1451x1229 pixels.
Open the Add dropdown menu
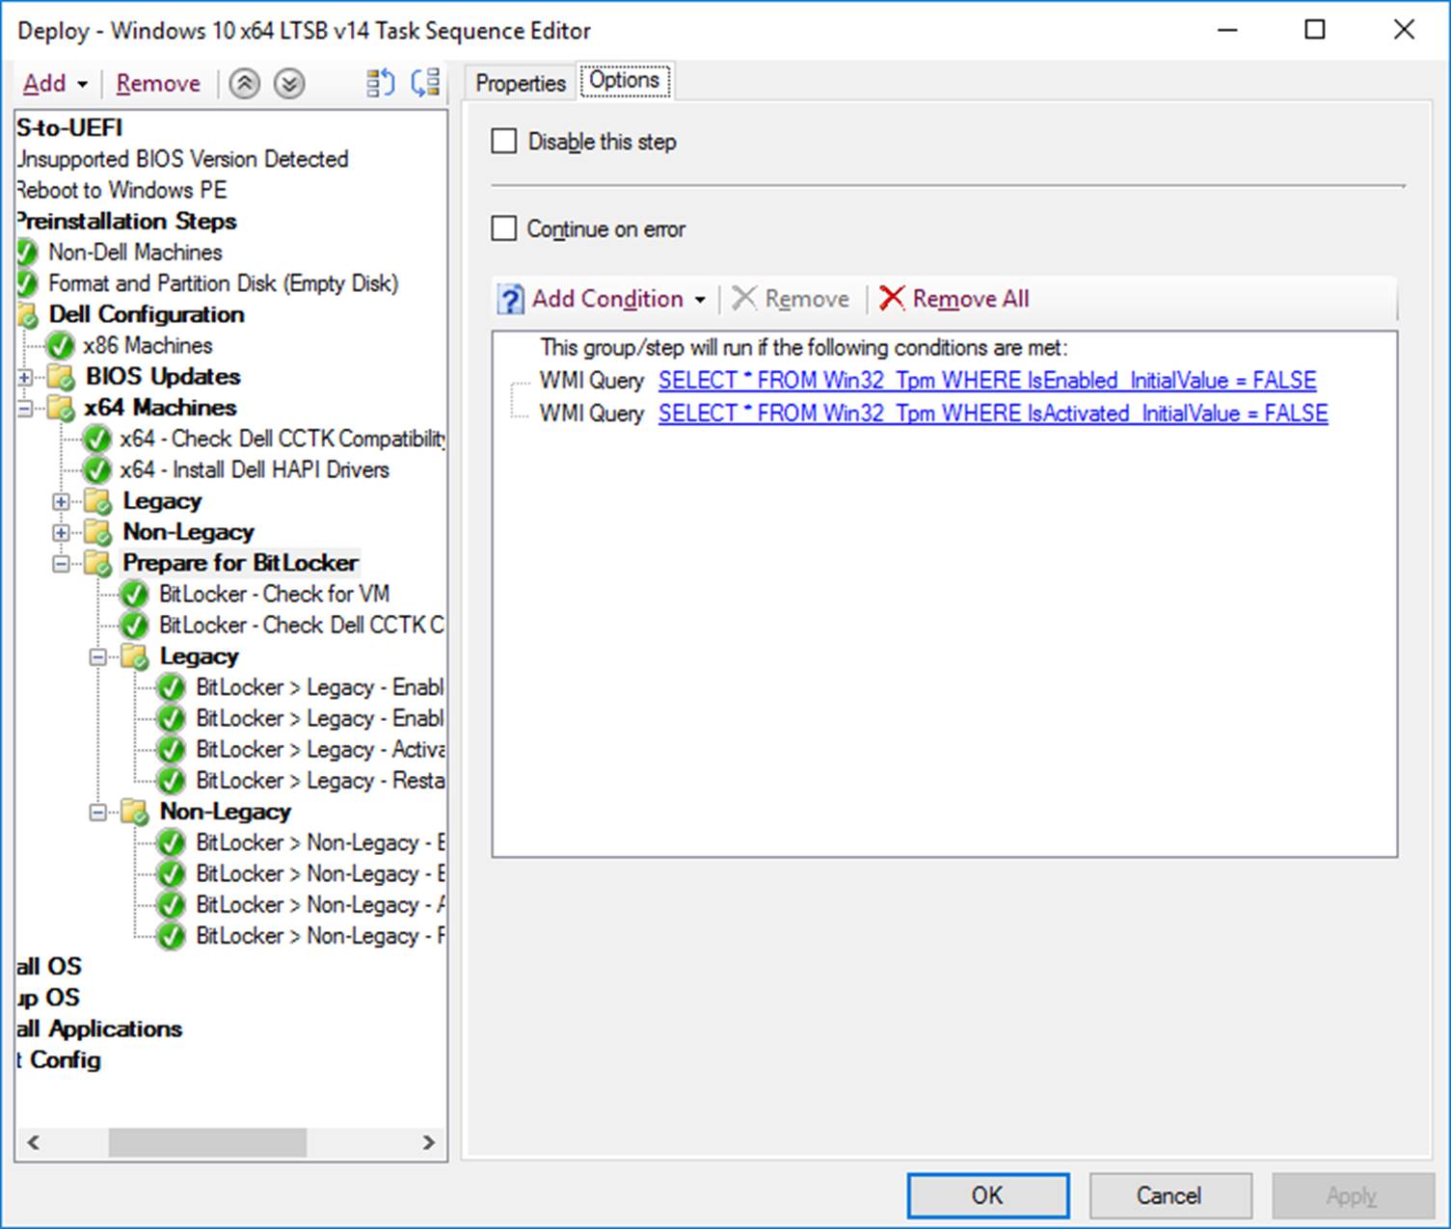click(x=56, y=84)
